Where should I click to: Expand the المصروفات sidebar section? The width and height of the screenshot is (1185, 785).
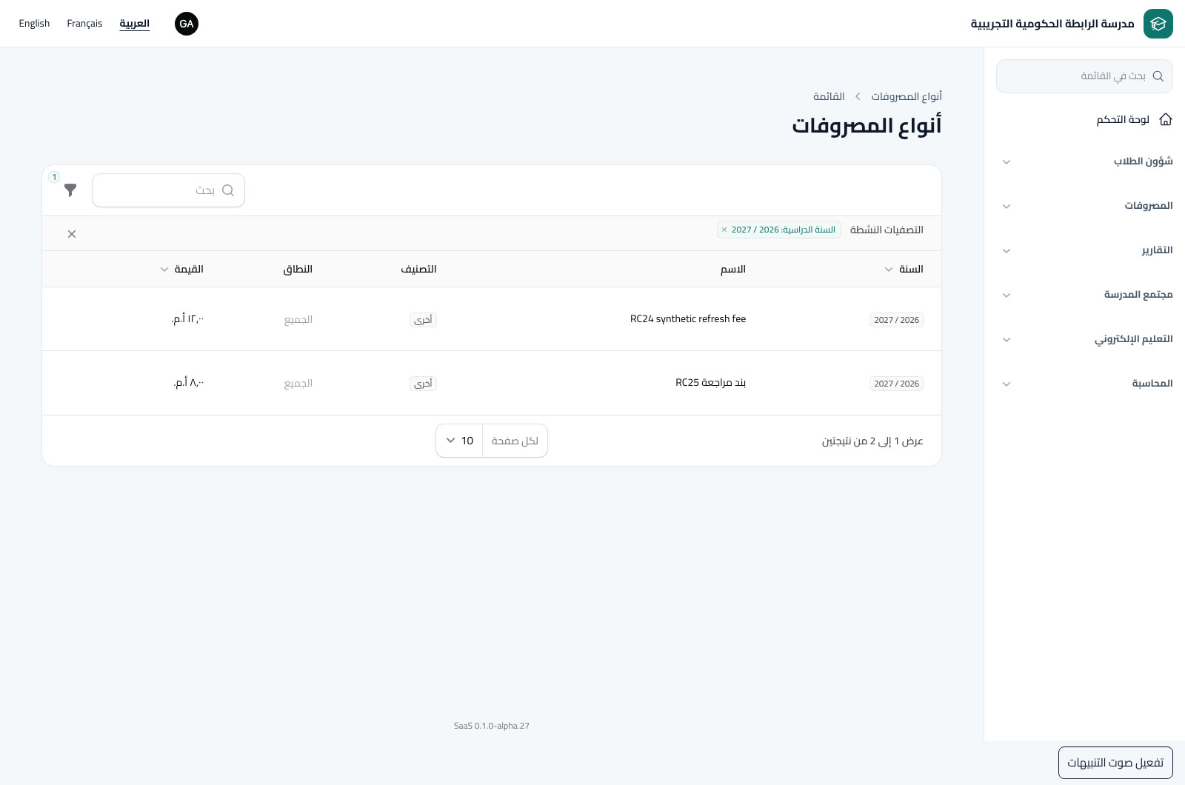[1084, 206]
